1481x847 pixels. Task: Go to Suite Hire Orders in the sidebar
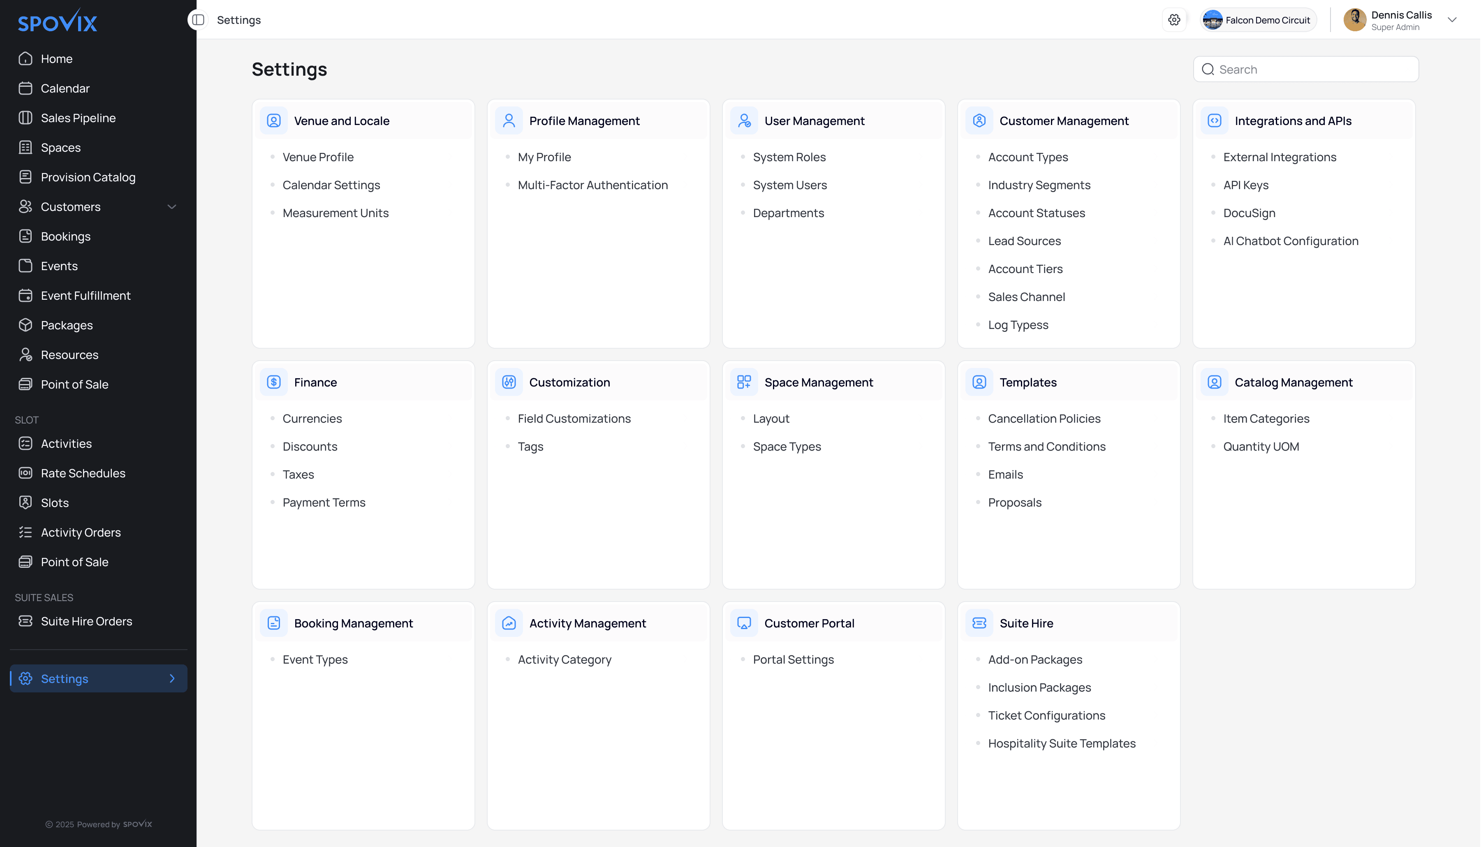coord(86,621)
